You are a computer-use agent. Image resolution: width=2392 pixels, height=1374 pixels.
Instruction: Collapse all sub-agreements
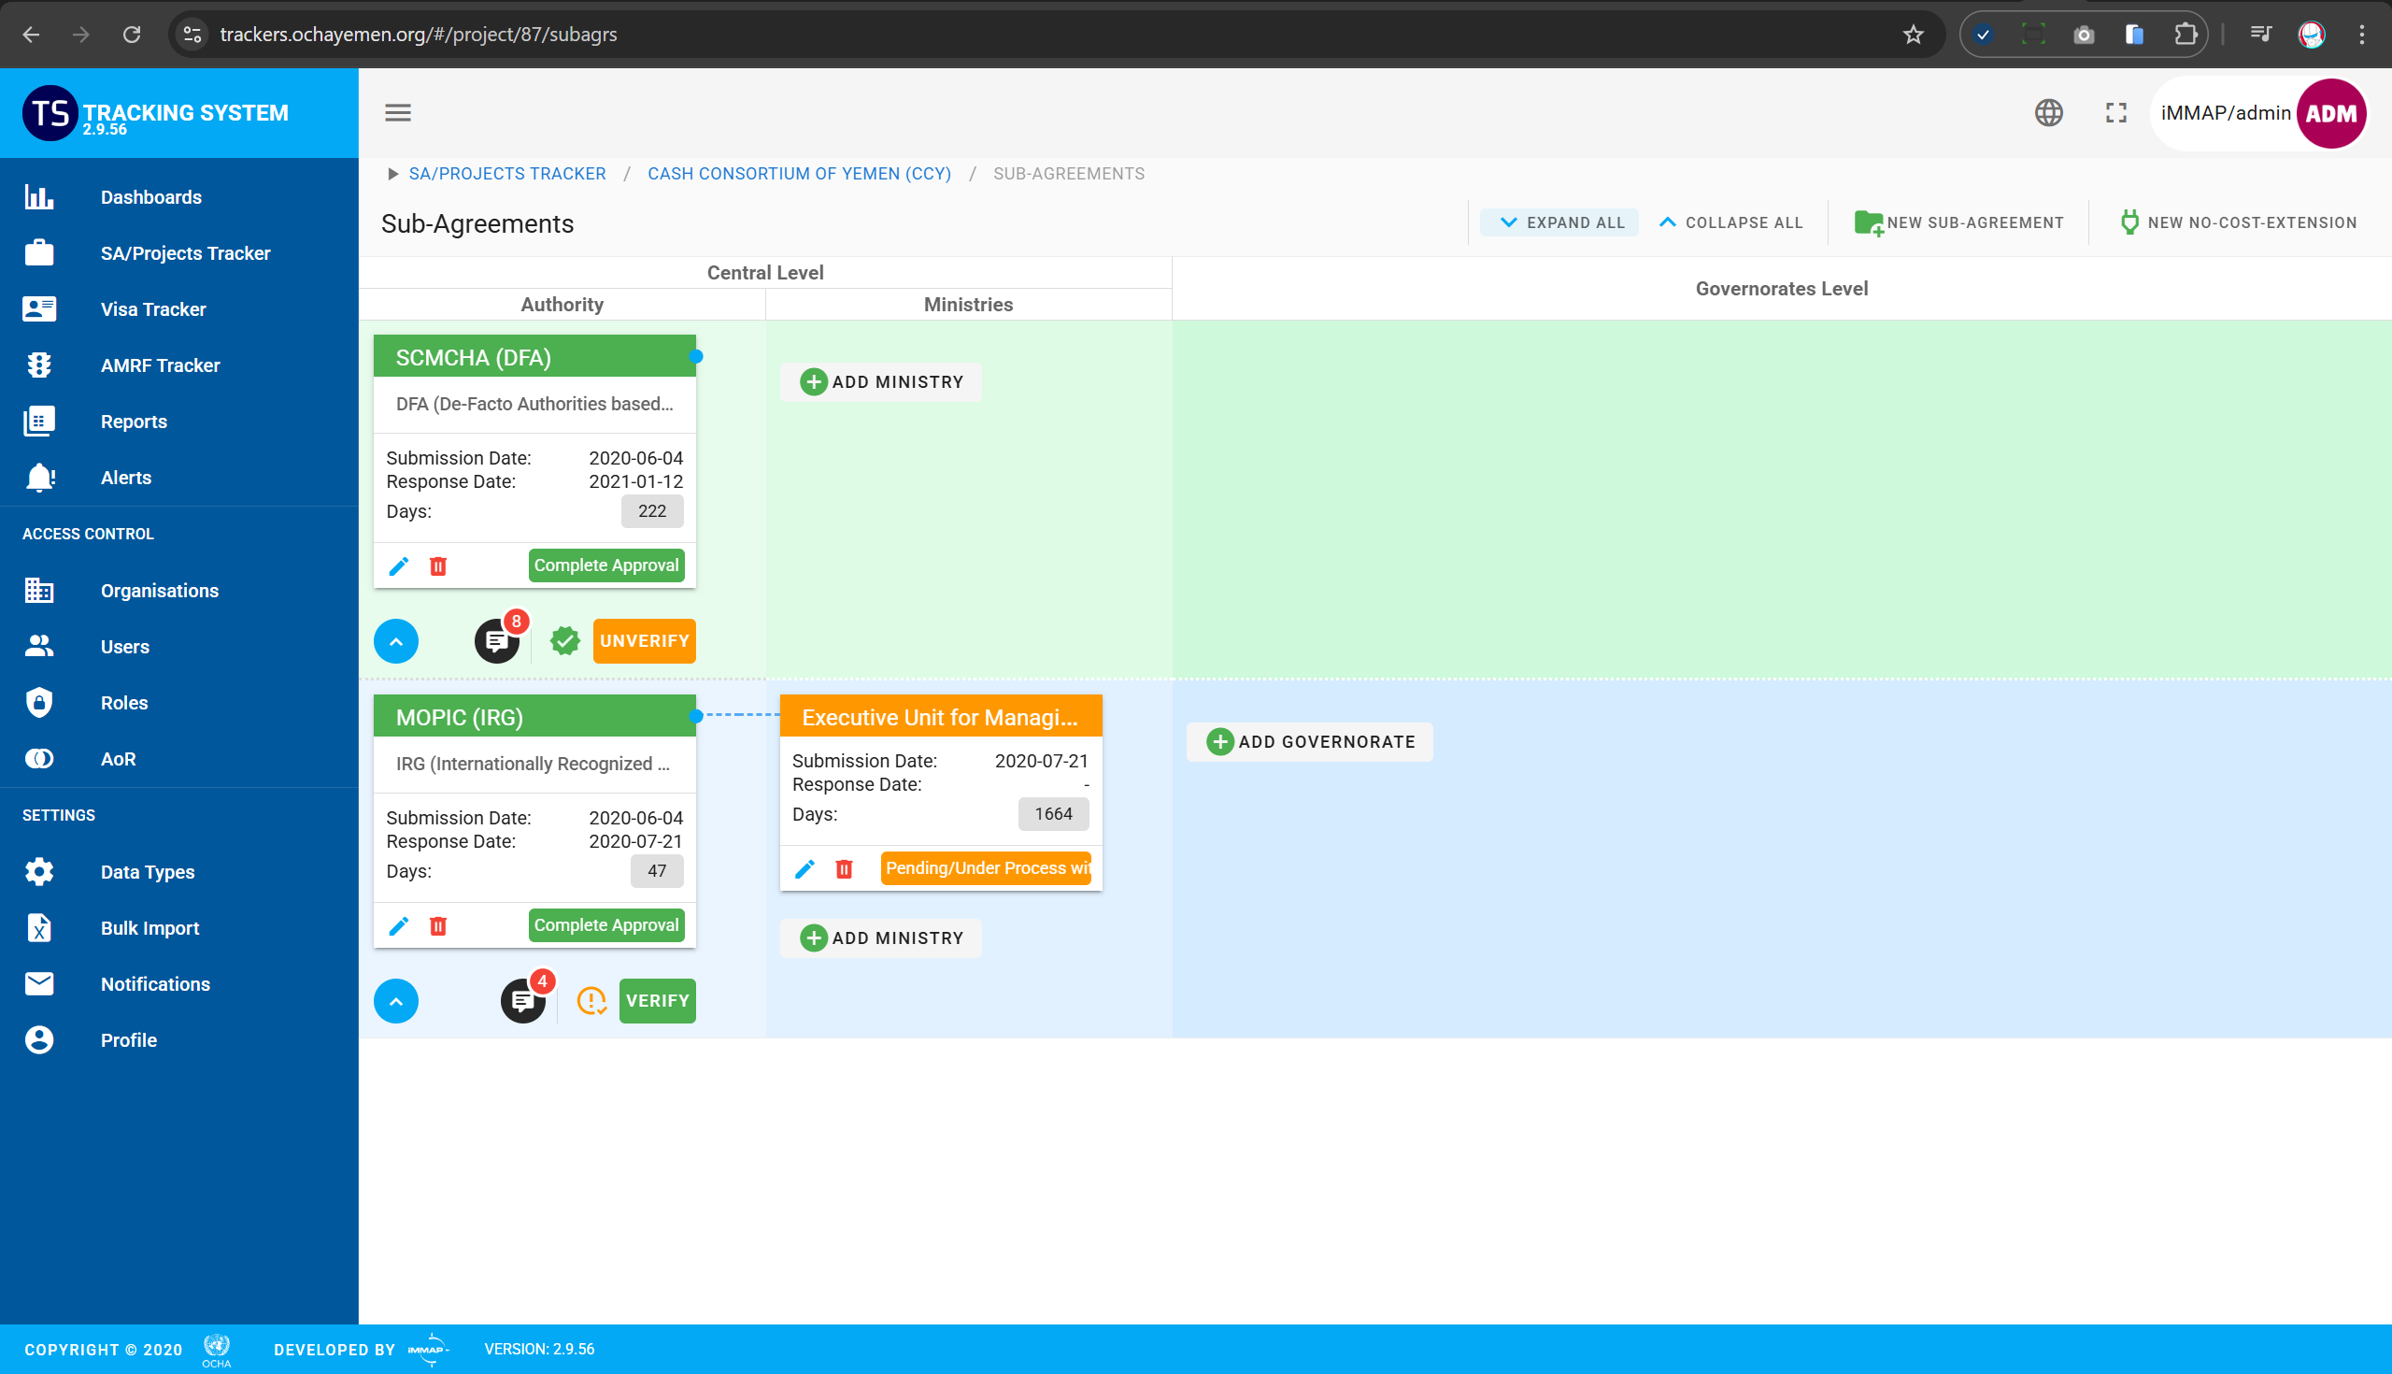1730,222
